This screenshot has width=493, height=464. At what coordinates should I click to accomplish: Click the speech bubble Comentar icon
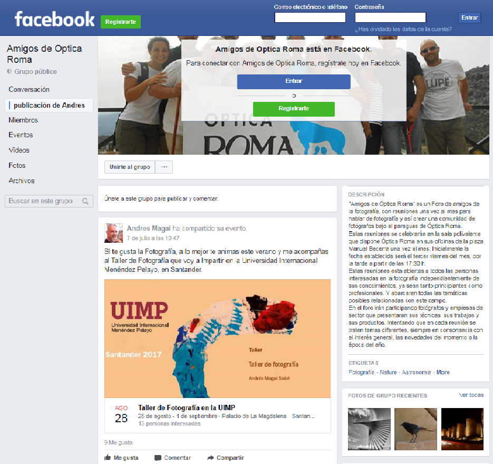[158, 458]
